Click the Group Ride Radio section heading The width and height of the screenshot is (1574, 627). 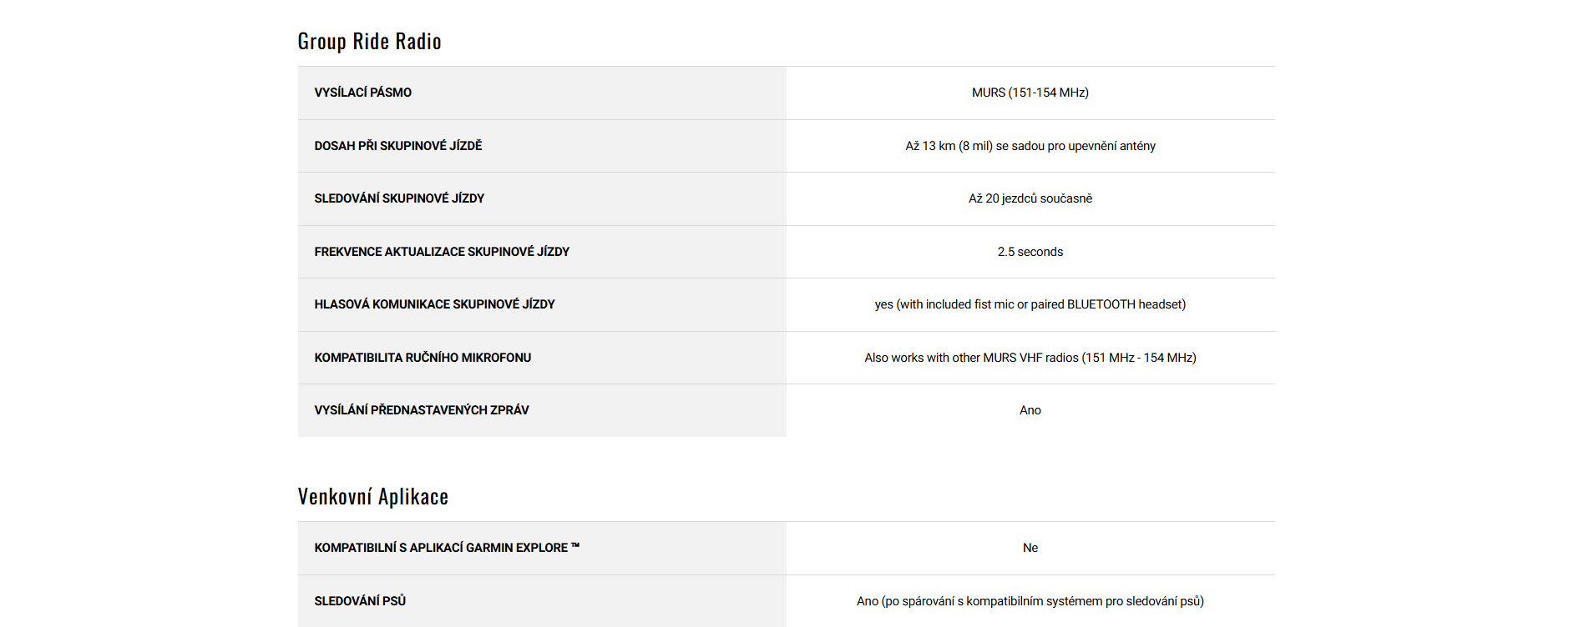pyautogui.click(x=369, y=42)
